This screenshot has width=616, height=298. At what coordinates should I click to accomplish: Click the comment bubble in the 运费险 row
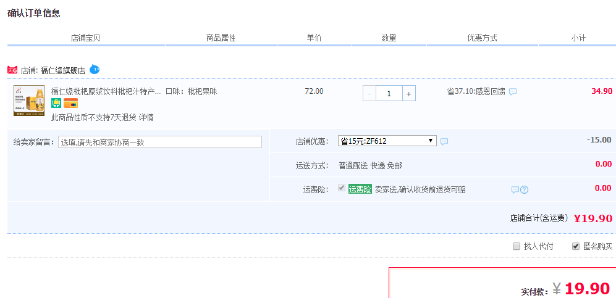[515, 190]
